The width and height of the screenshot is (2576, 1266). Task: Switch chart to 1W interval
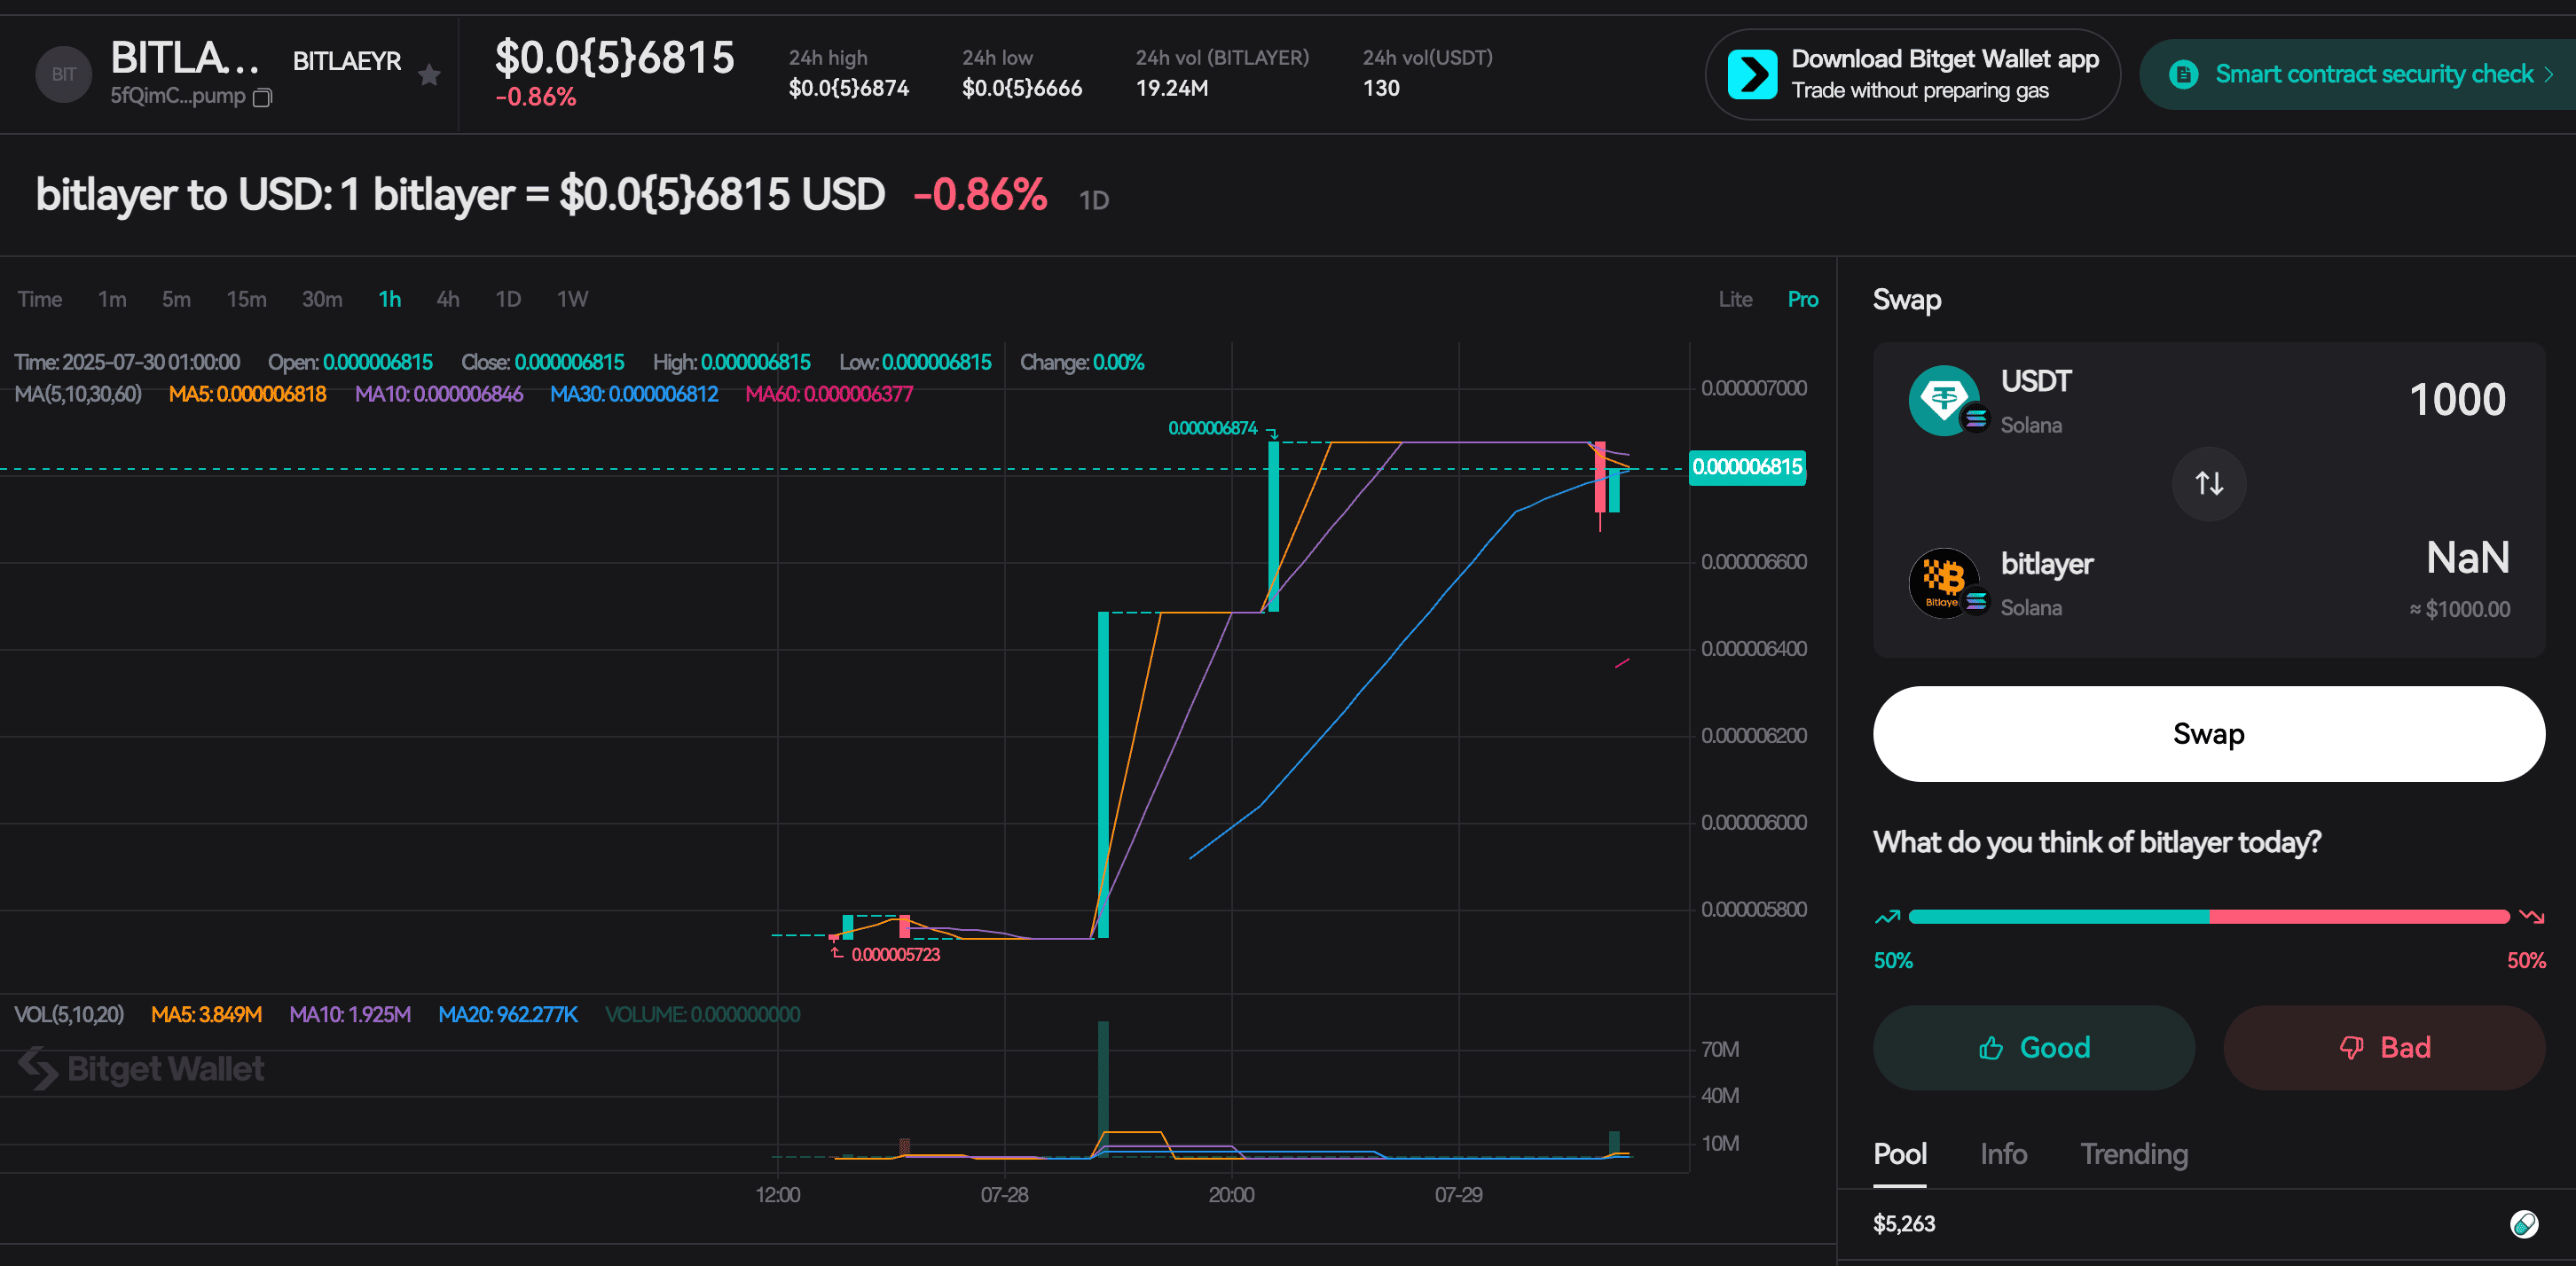point(572,299)
